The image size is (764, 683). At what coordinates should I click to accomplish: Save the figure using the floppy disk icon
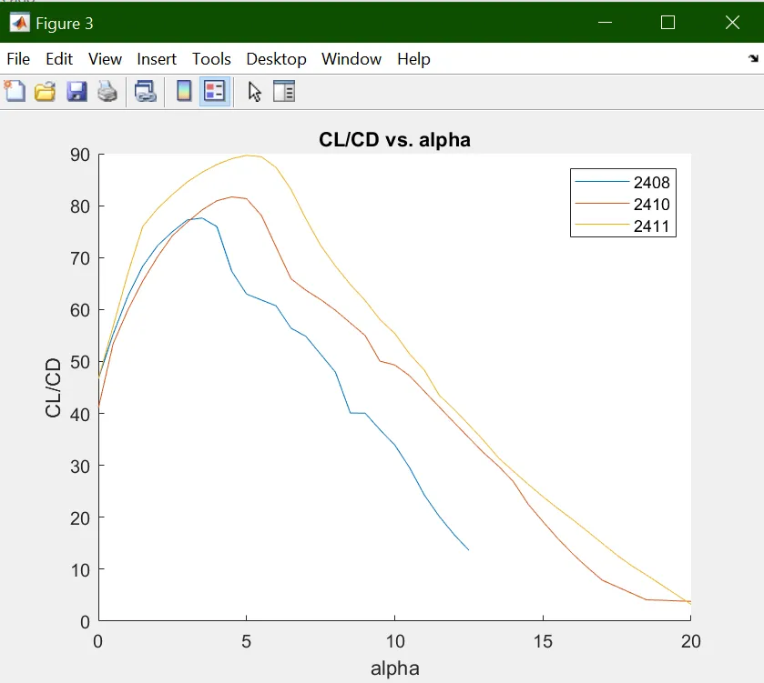[x=76, y=91]
